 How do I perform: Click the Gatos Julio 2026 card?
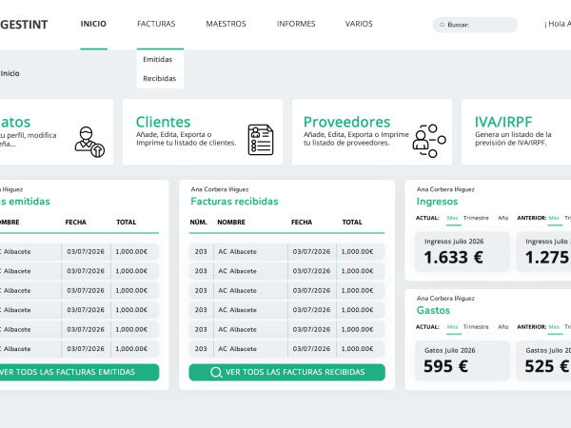coord(463,360)
